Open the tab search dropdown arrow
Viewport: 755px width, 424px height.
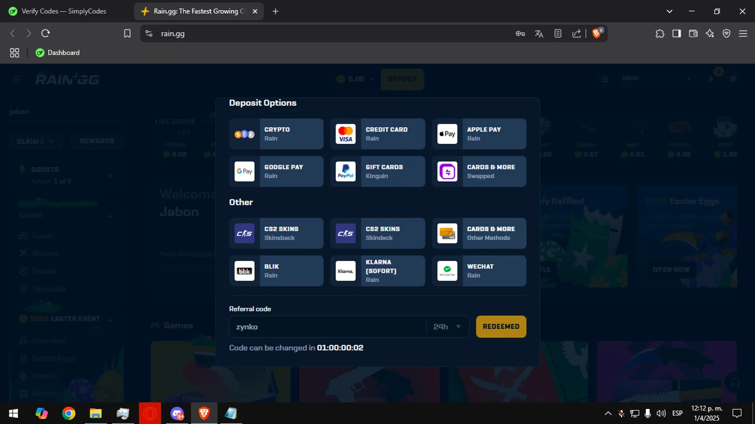tap(669, 11)
